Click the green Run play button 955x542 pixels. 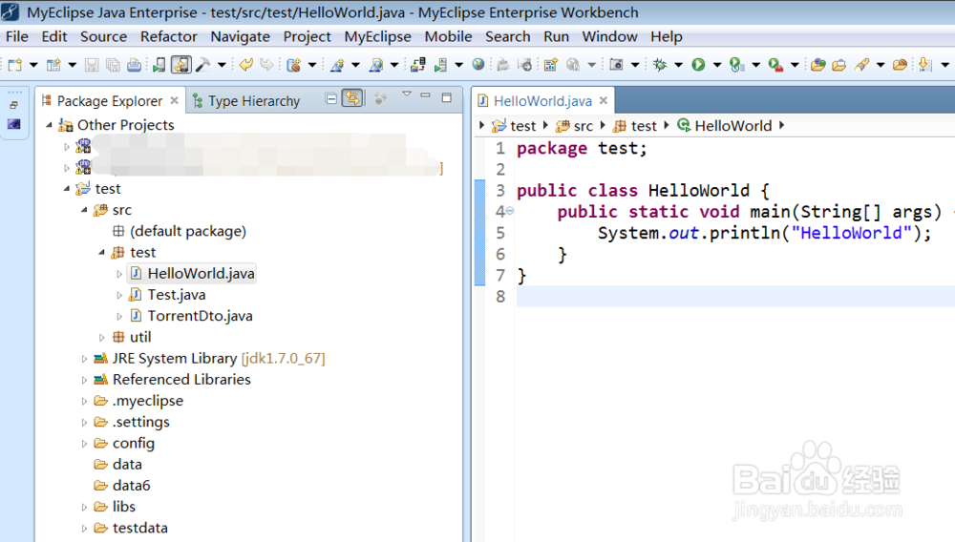(699, 65)
